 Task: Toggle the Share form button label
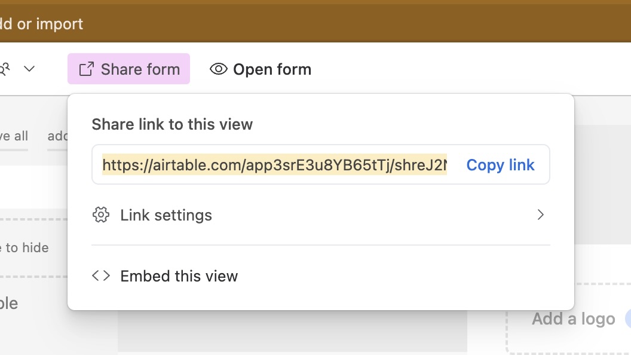[x=140, y=69]
